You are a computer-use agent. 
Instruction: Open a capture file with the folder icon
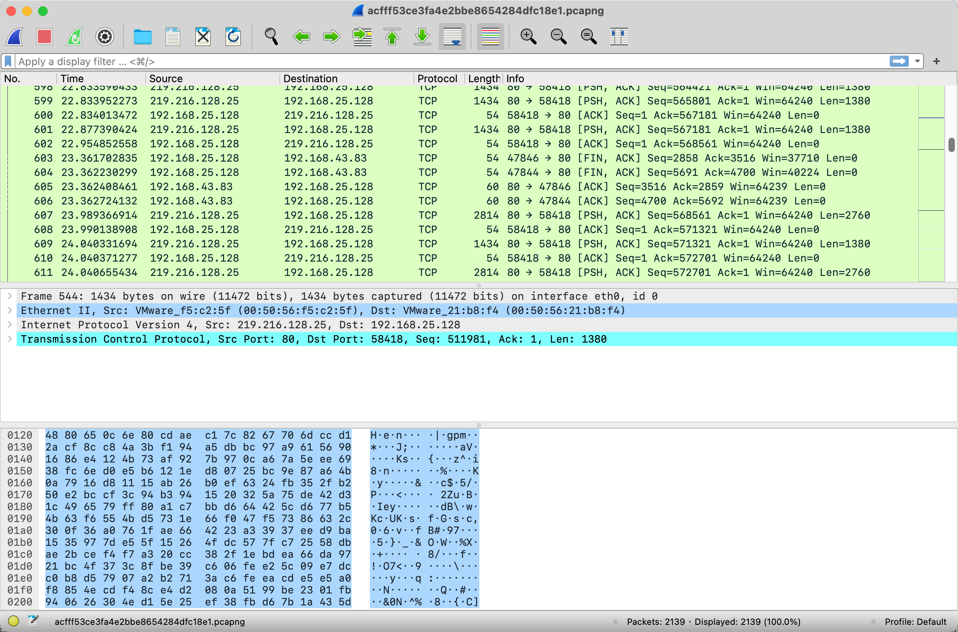coord(142,37)
